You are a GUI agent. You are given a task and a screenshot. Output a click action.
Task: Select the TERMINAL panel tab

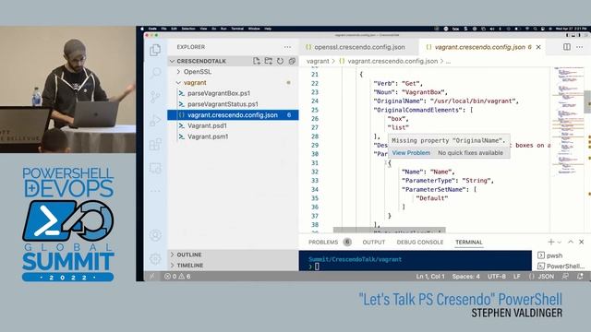coord(468,242)
